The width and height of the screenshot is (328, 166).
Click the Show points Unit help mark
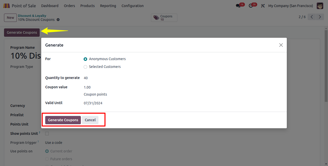[39, 132]
